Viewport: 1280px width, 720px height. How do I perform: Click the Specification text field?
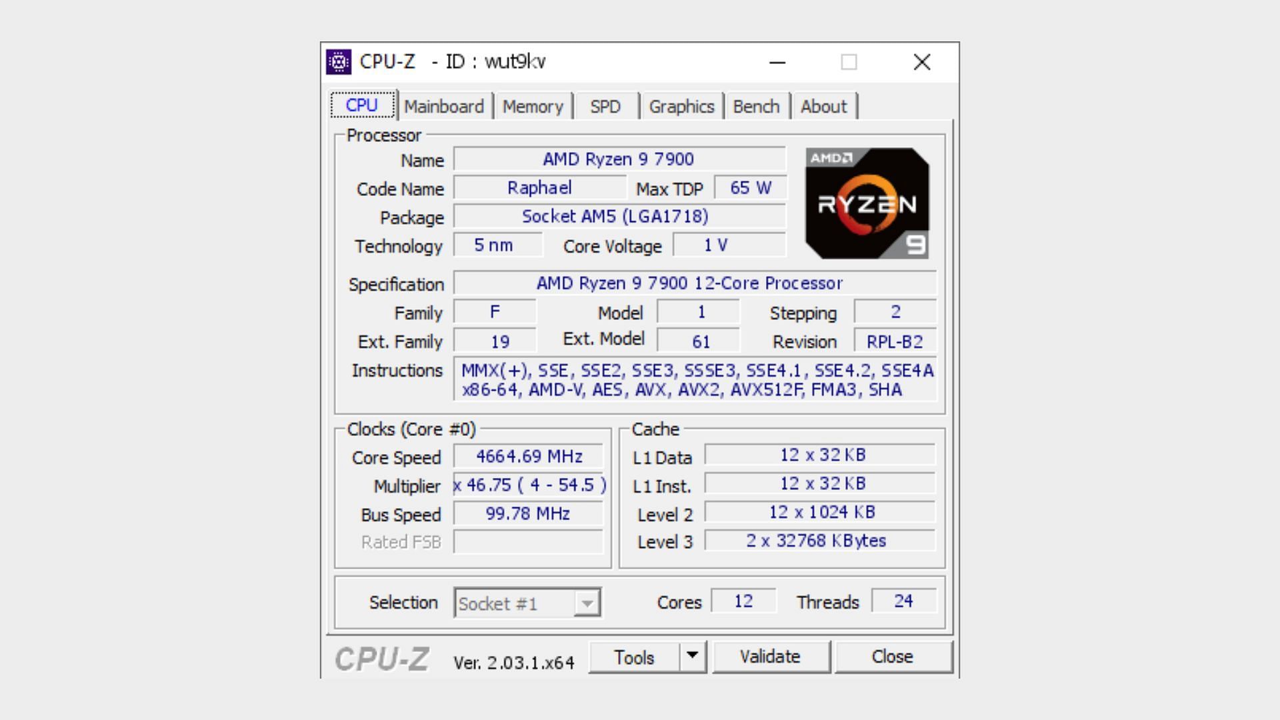click(692, 284)
